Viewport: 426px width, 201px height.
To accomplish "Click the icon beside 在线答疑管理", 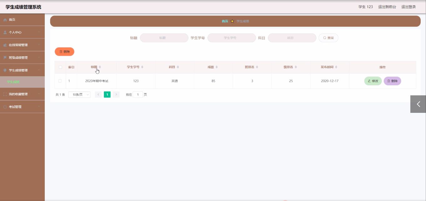I will (5, 45).
